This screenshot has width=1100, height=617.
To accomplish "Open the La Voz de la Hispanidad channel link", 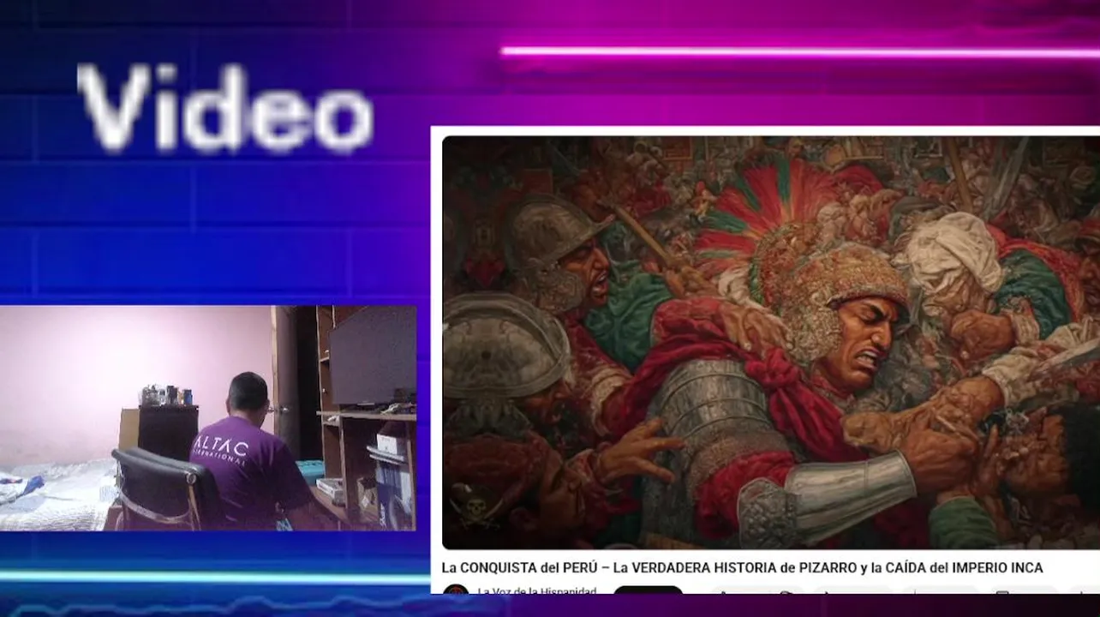I will (536, 590).
